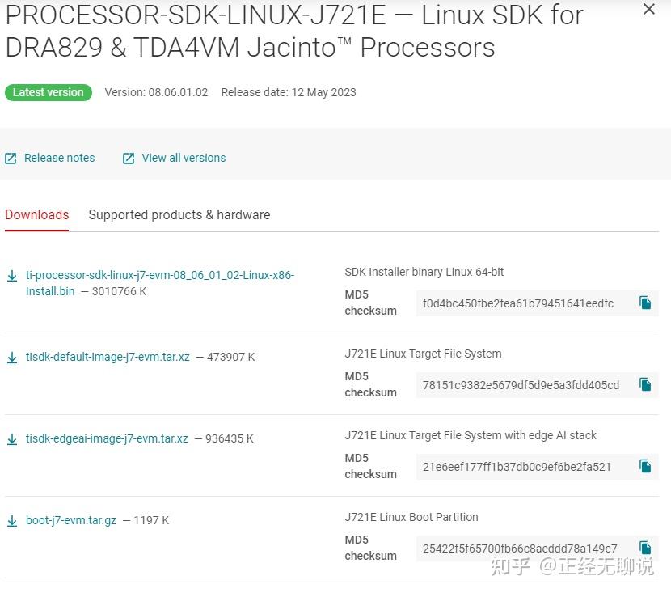Close the SDK download dialog
Image resolution: width=671 pixels, height=593 pixels.
648,10
